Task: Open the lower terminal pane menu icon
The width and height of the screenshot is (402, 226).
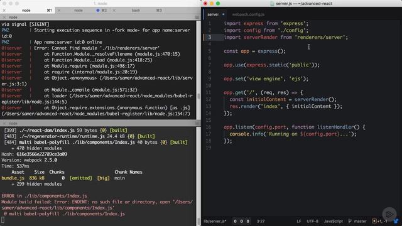Action: pos(197,123)
